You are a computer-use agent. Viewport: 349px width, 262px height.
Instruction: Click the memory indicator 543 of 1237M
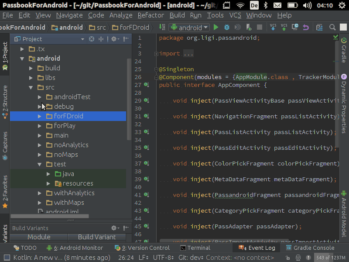(x=331, y=258)
